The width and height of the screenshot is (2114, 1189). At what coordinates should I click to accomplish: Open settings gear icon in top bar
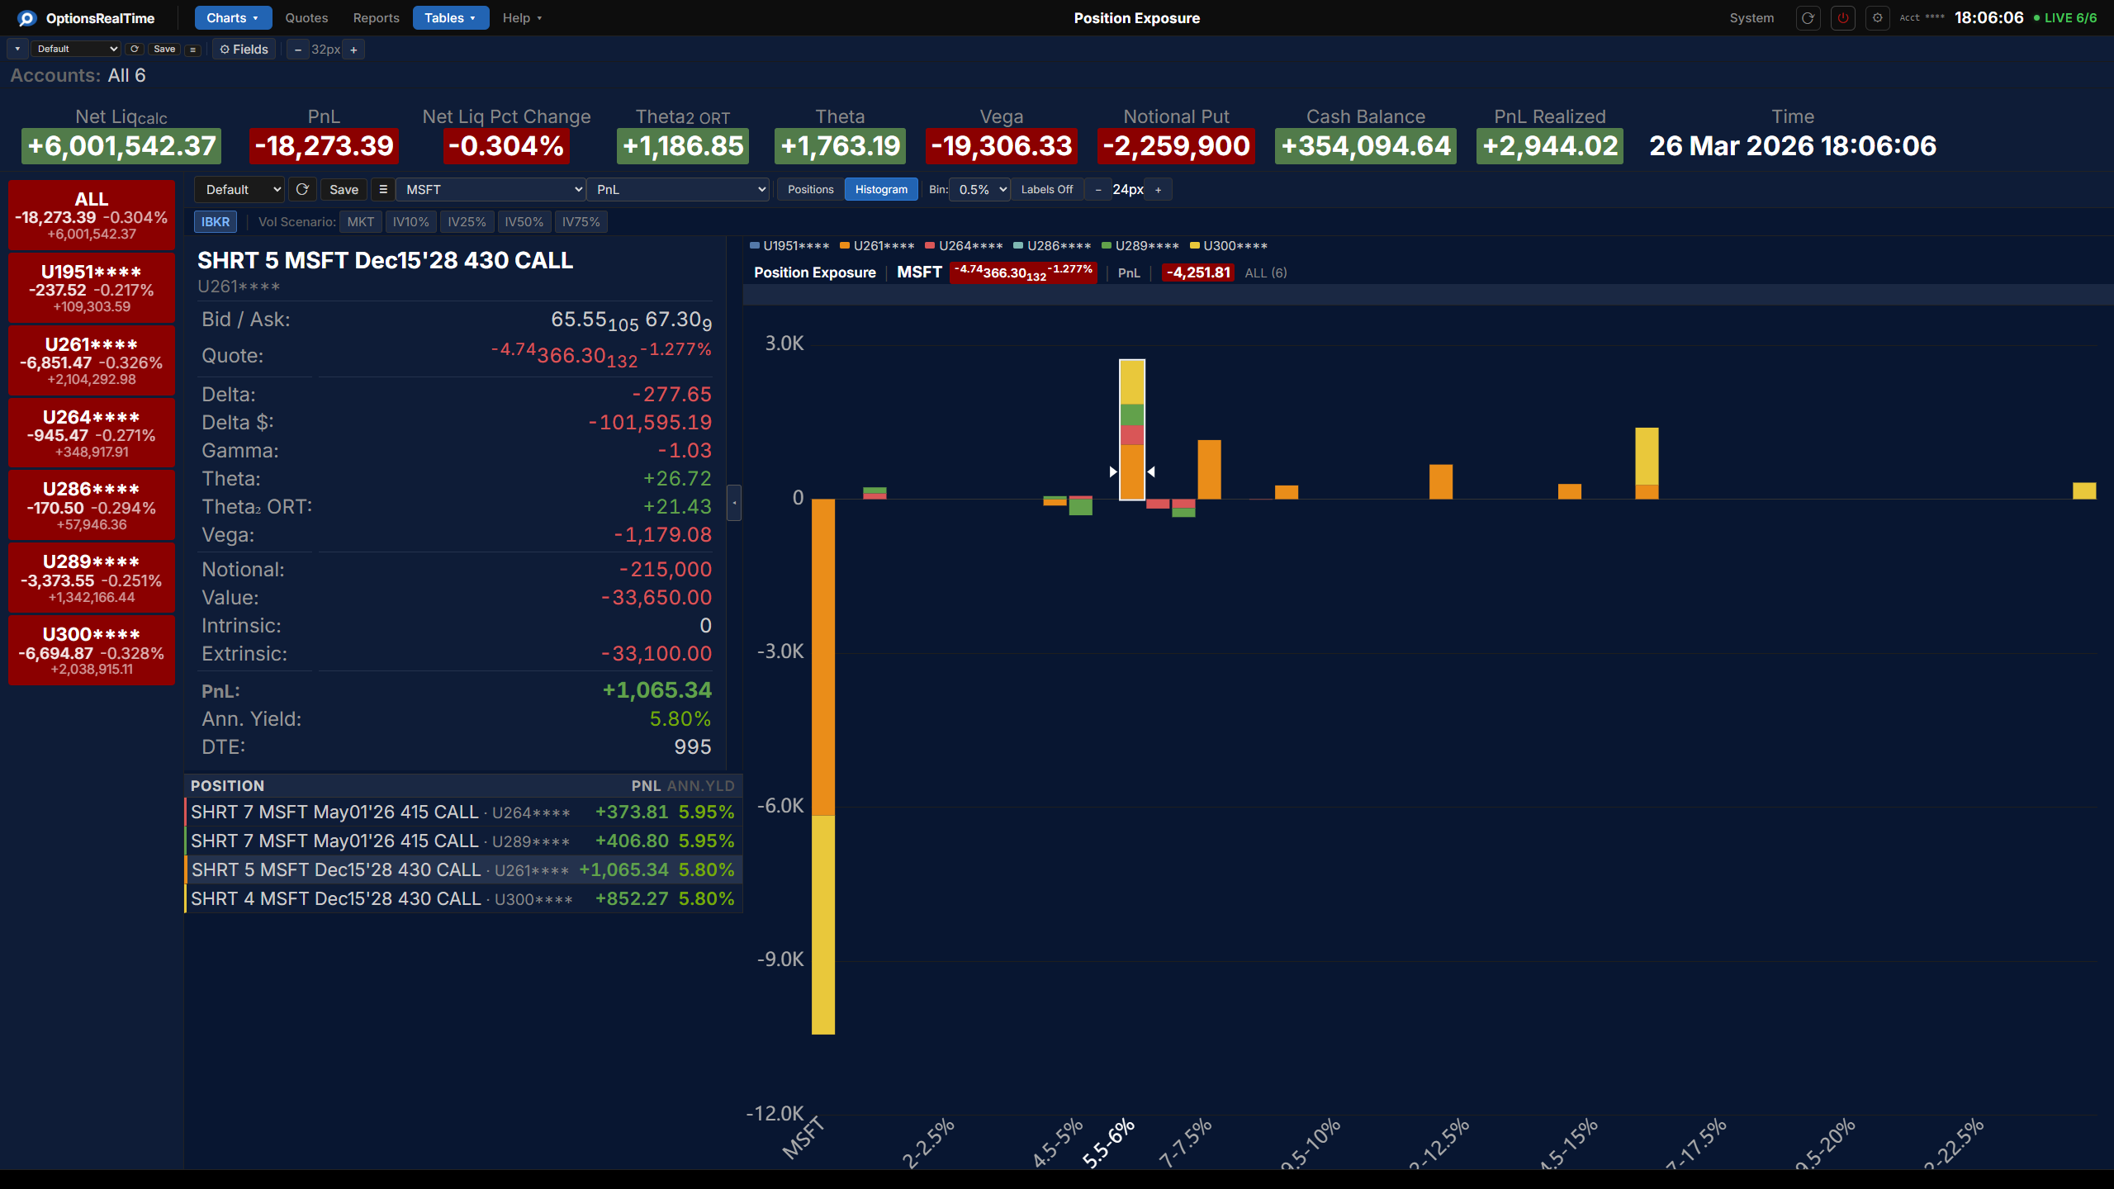pos(1877,18)
